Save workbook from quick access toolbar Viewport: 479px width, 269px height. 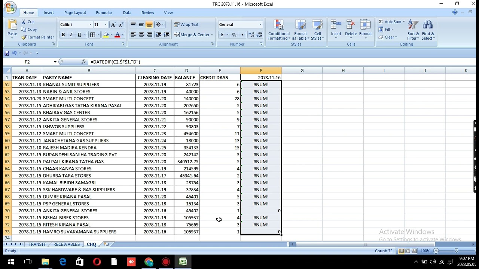pos(7,53)
